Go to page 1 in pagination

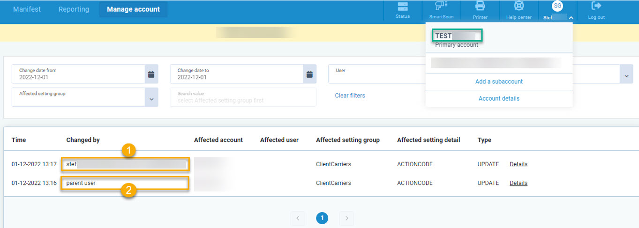322,218
